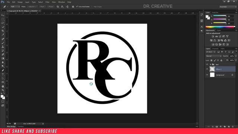
Task: Switch to the Paths tab
Action: (x=222, y=49)
